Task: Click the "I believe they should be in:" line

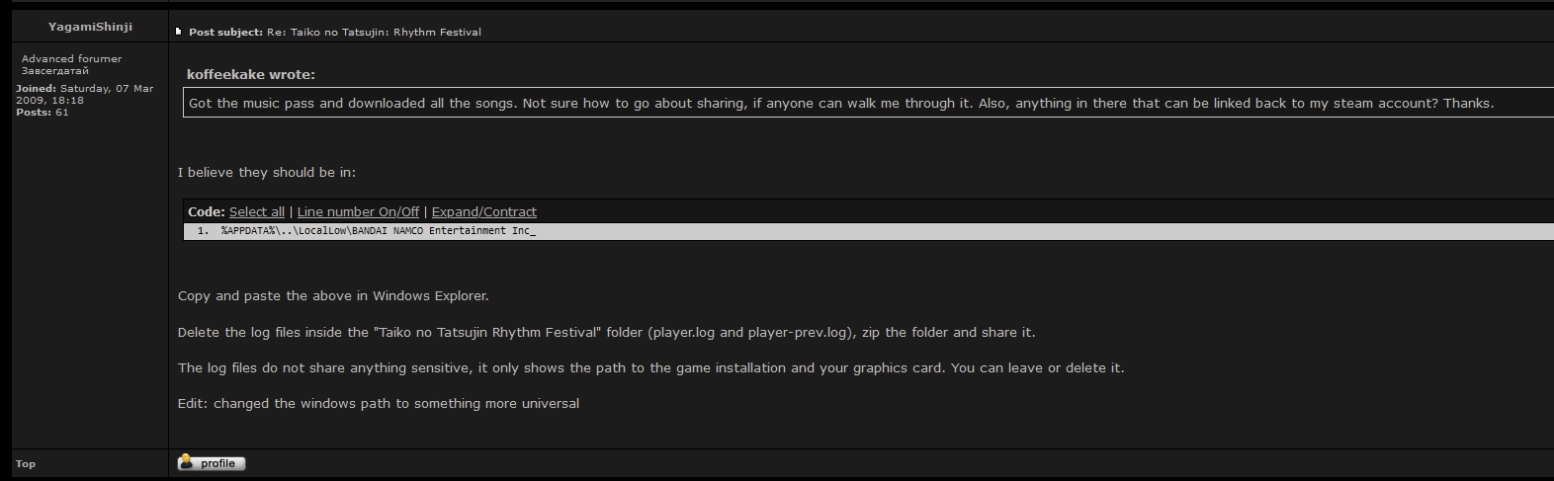Action: [267, 173]
